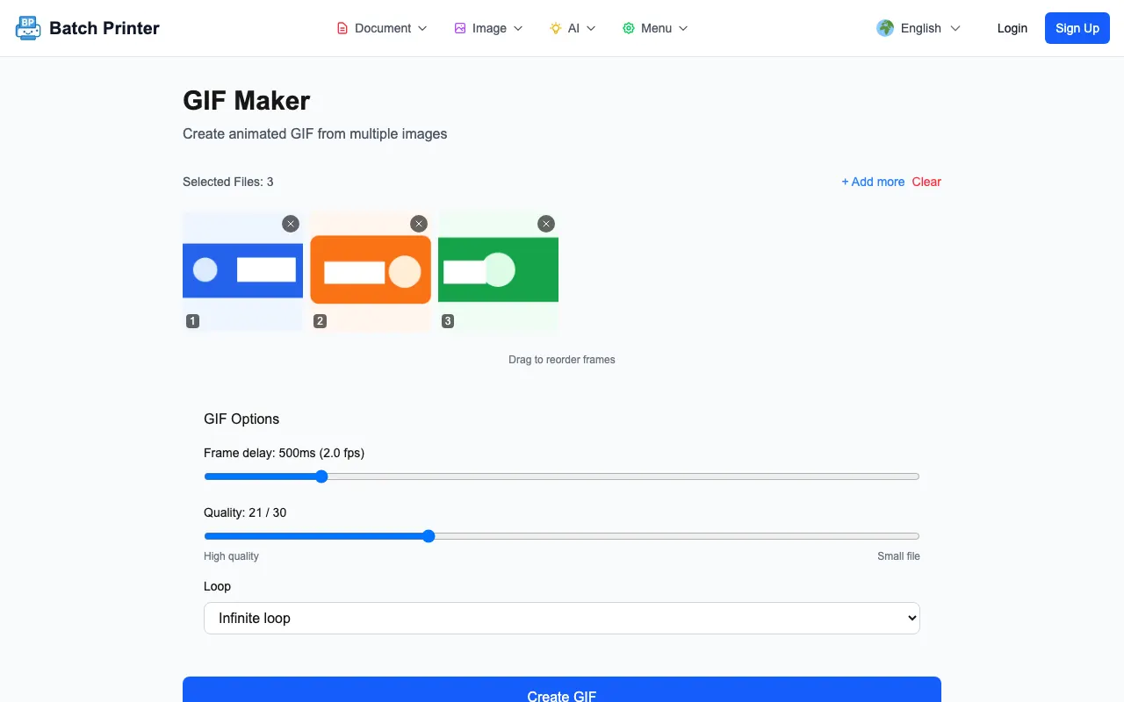
Task: Click the 'High quality' slider caption
Action: [x=231, y=556]
